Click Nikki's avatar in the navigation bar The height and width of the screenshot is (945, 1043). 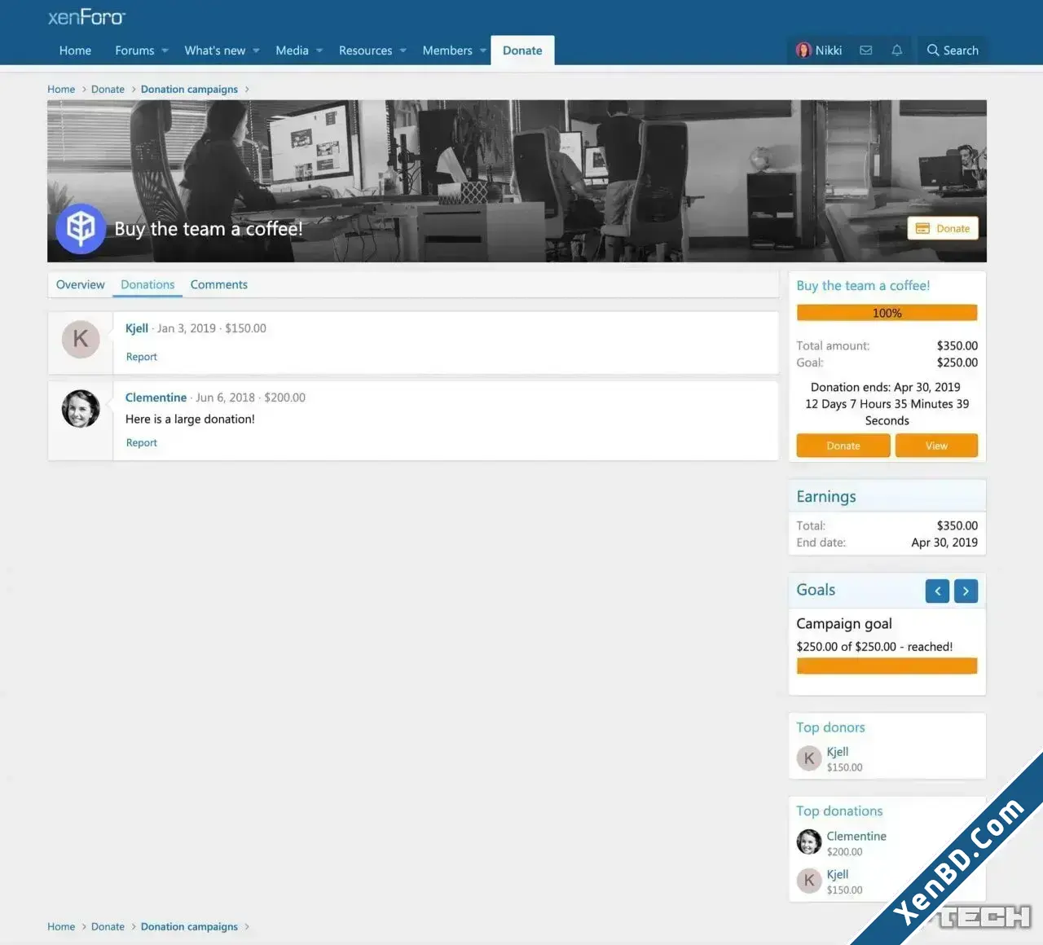804,51
